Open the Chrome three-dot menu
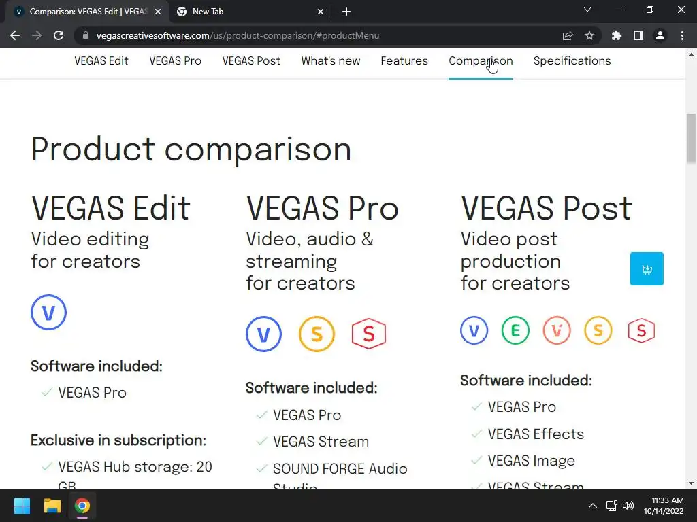This screenshot has height=522, width=697. (x=682, y=35)
